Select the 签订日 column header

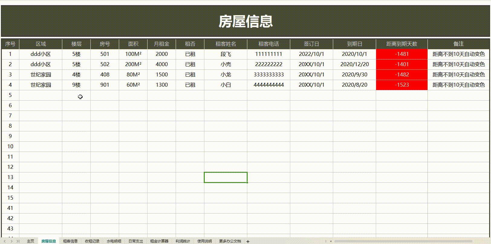click(x=312, y=44)
